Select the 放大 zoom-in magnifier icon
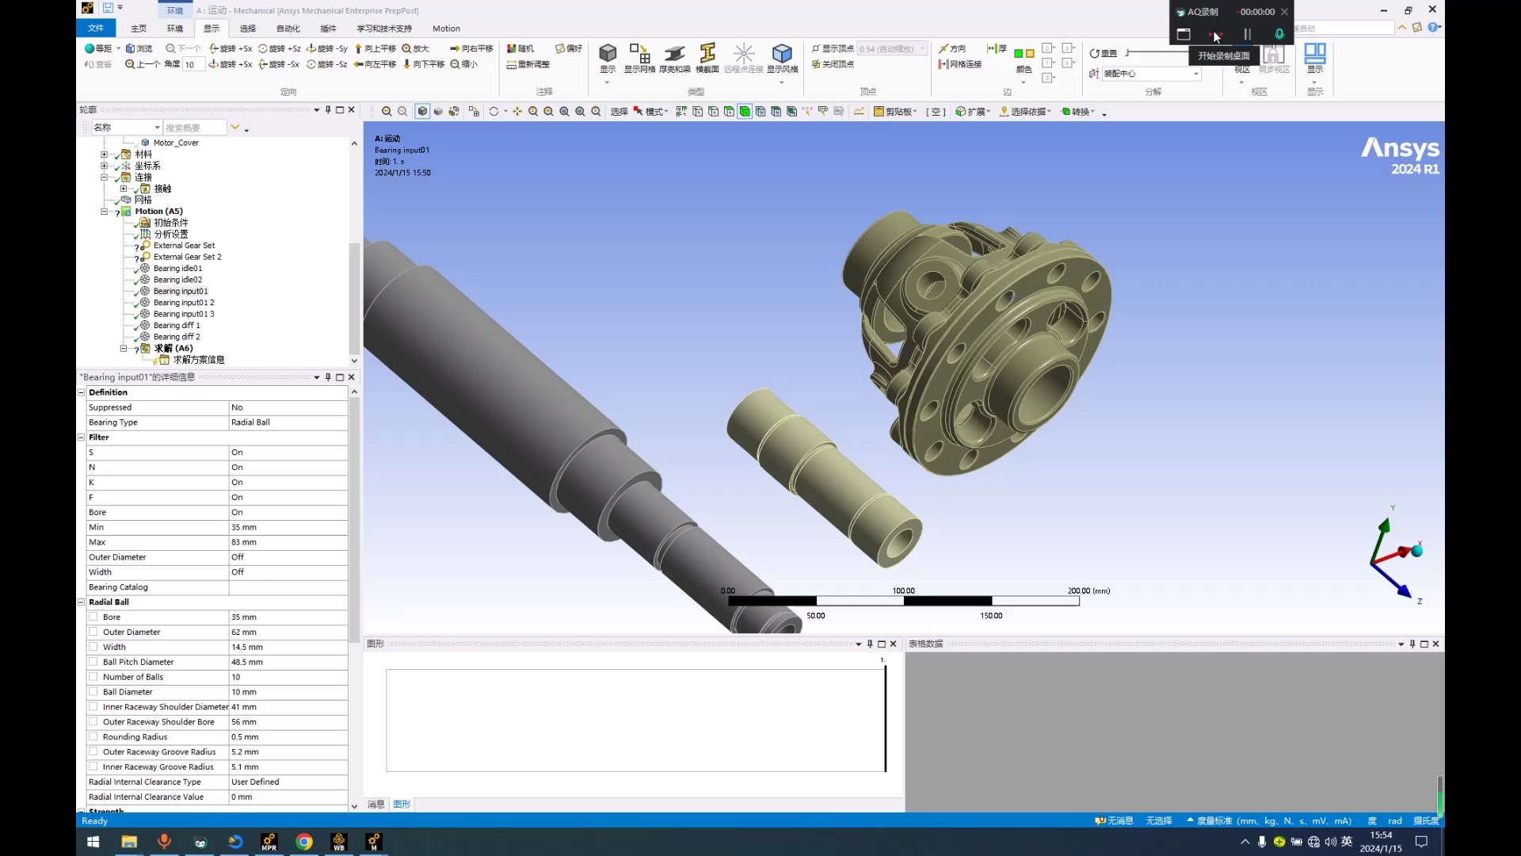 (407, 48)
